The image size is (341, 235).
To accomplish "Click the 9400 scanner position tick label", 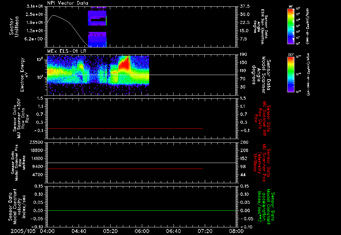I will pyautogui.click(x=38, y=167).
